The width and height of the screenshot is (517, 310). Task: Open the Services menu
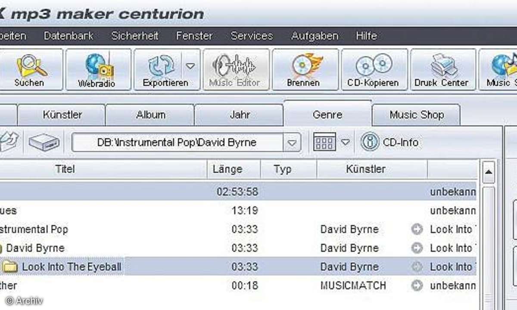(x=252, y=36)
